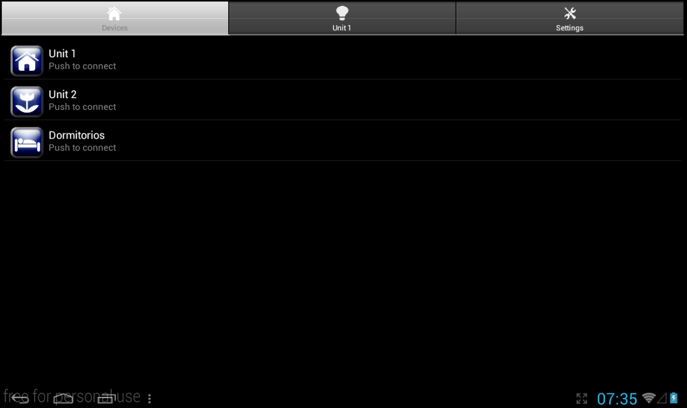Screen dimensions: 687x408
Task: Switch to the Unit 1 tab label
Action: tap(342, 27)
